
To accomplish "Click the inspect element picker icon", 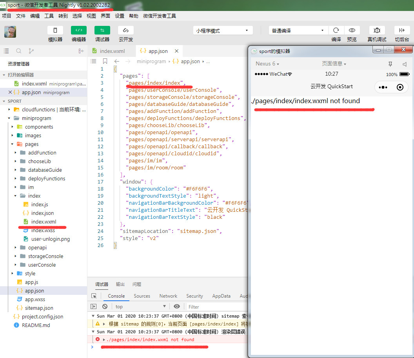I will click(94, 296).
